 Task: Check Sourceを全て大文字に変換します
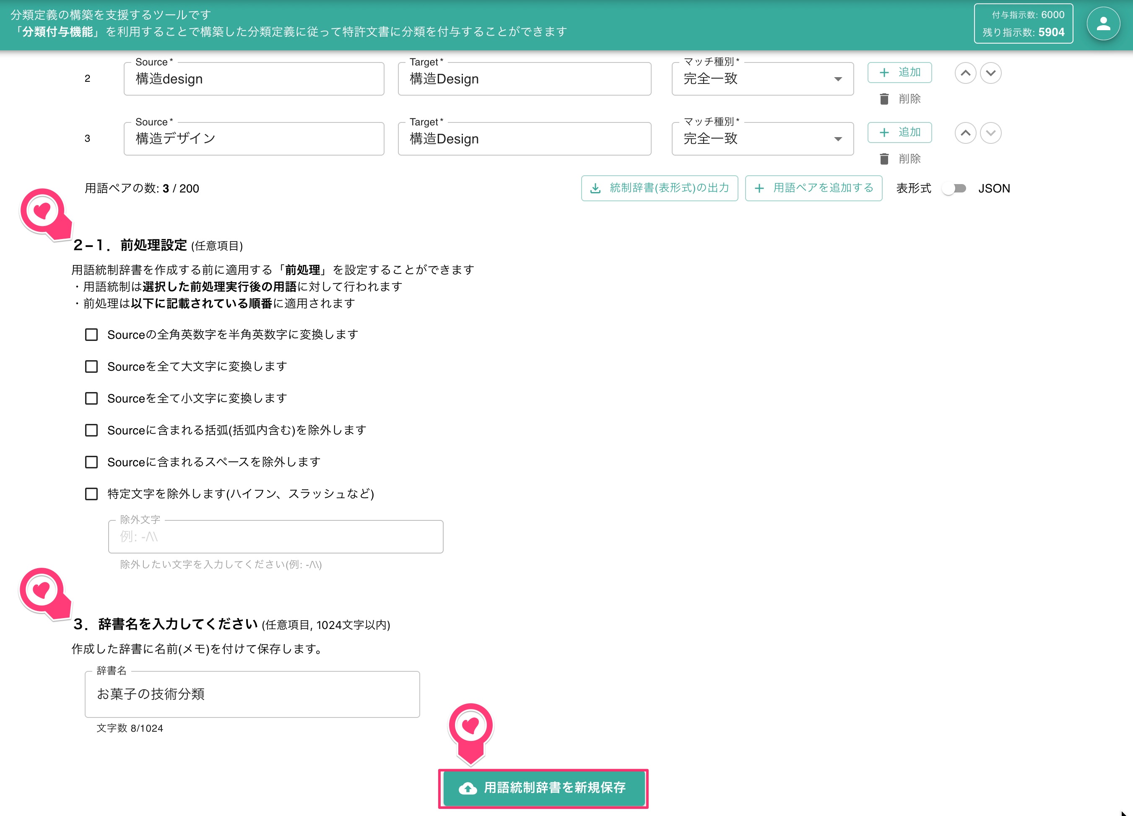point(91,366)
